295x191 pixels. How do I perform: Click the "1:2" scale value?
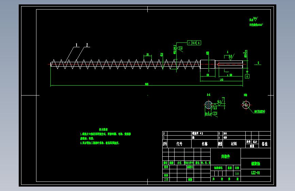click(x=237, y=174)
